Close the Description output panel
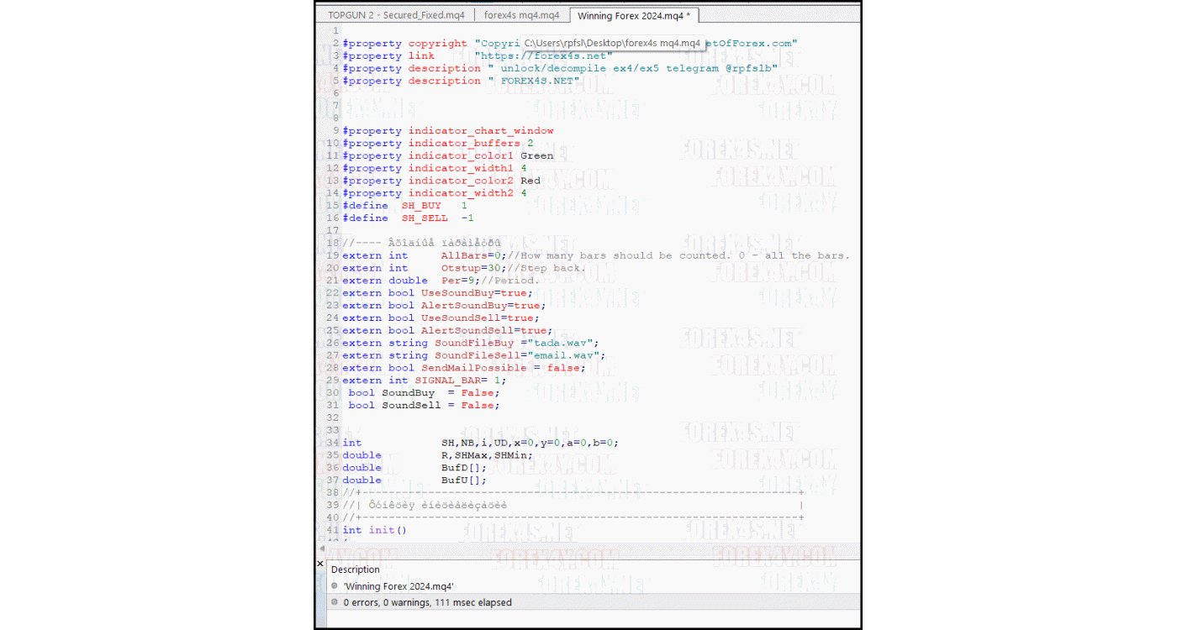Image resolution: width=1177 pixels, height=630 pixels. (319, 564)
